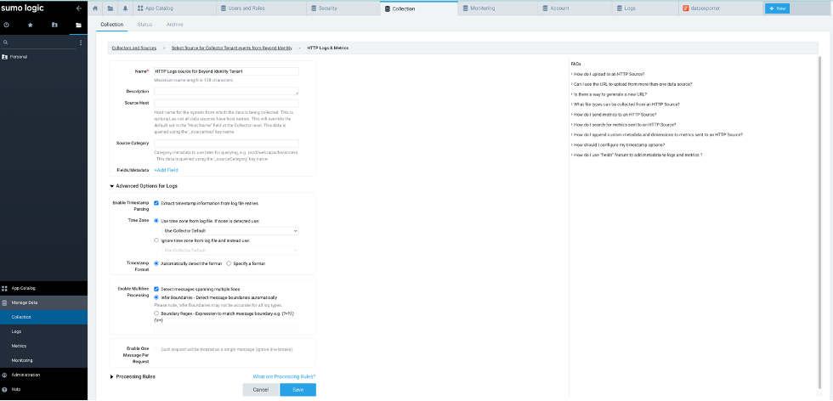
Task: Open Favorites star icon in sidebar
Action: (31, 25)
